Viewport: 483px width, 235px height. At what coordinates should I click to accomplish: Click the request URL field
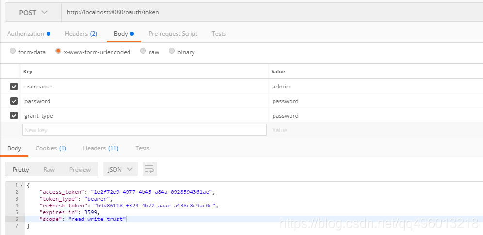click(272, 12)
